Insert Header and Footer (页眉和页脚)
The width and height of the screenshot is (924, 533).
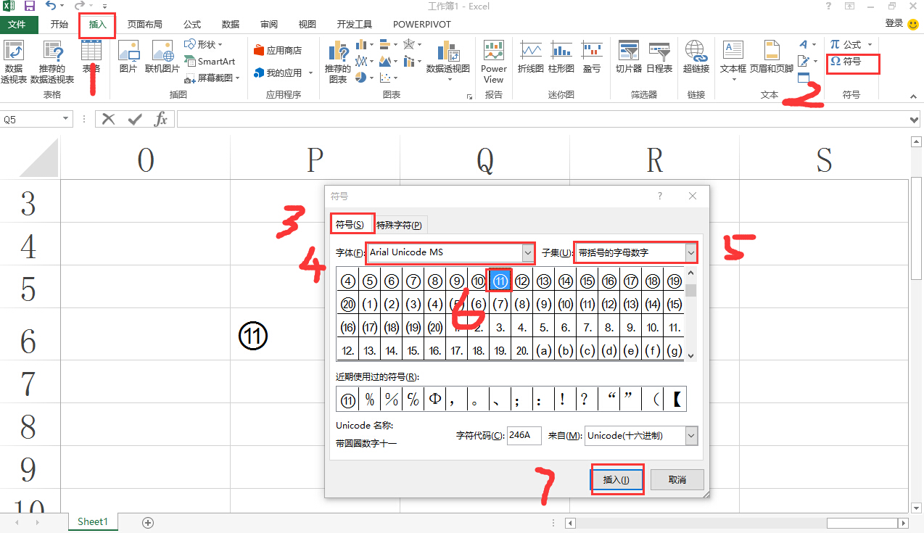(772, 57)
